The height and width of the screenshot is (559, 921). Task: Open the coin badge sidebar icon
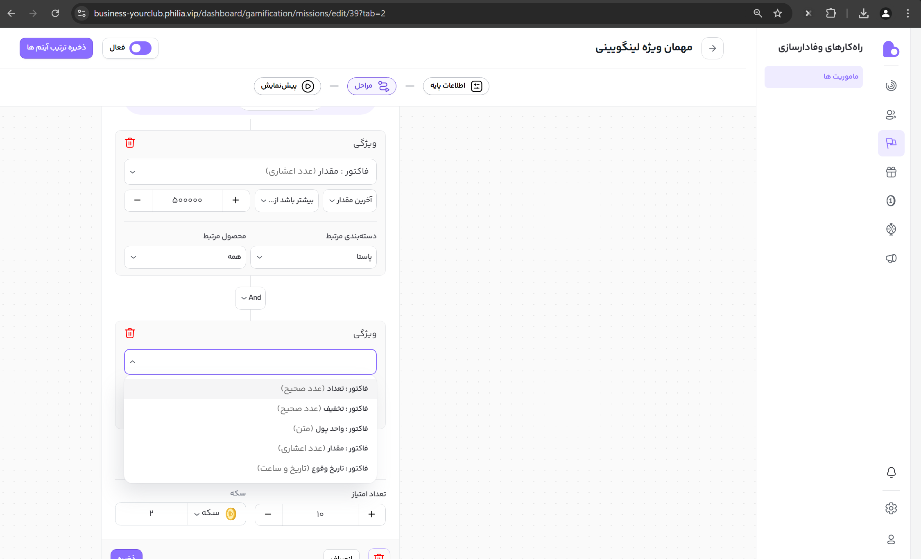[x=891, y=201]
